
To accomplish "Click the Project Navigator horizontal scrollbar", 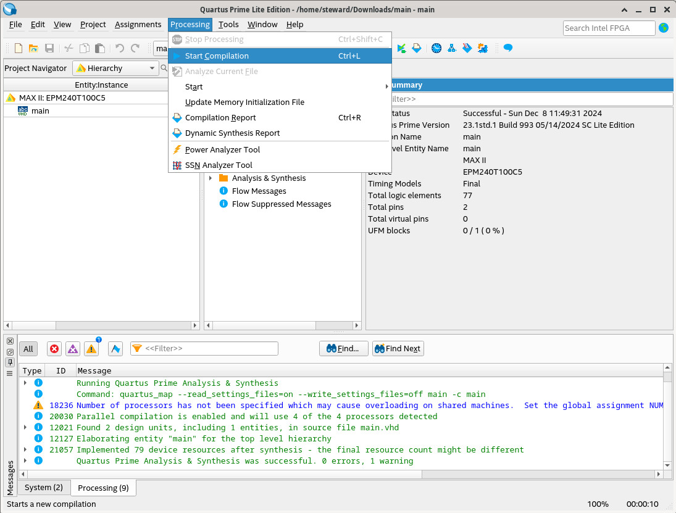I will [x=101, y=325].
